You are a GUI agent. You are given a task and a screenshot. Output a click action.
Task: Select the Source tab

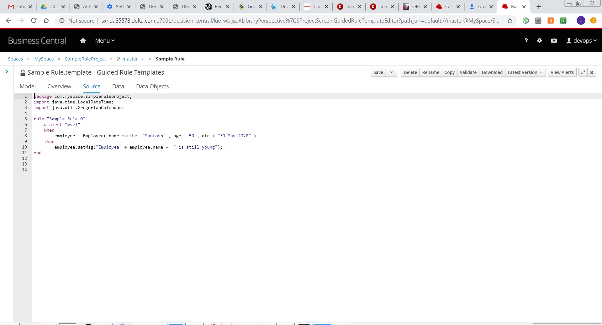92,86
